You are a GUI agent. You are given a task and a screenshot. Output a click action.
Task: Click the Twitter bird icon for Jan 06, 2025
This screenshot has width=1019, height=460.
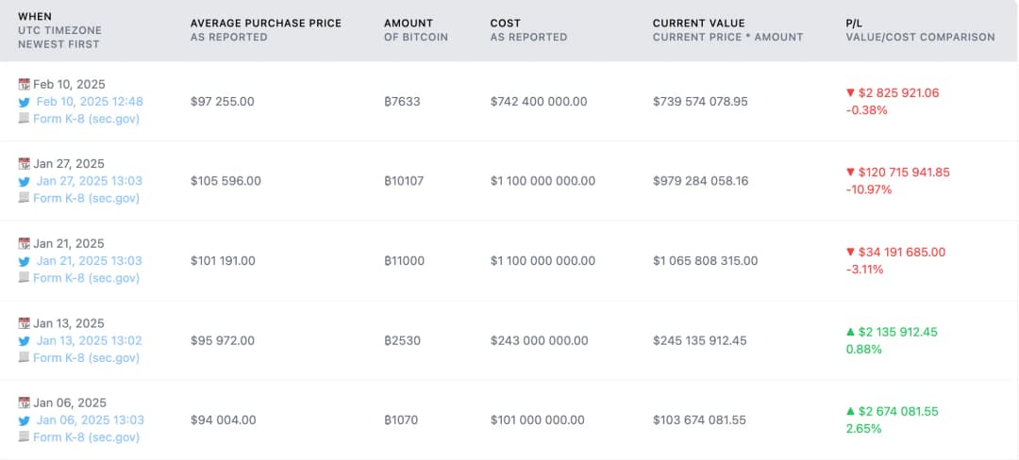click(x=25, y=420)
